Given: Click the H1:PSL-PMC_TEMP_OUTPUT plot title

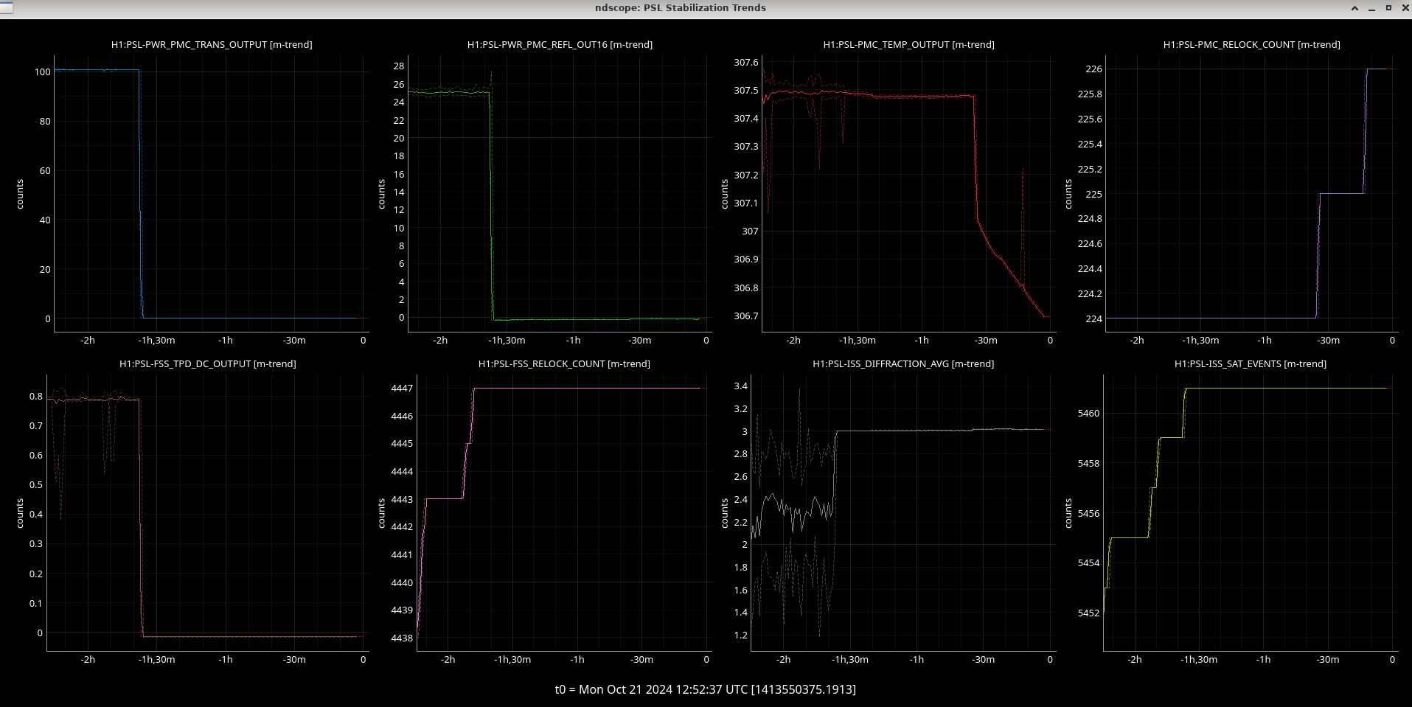Looking at the screenshot, I should tap(908, 44).
